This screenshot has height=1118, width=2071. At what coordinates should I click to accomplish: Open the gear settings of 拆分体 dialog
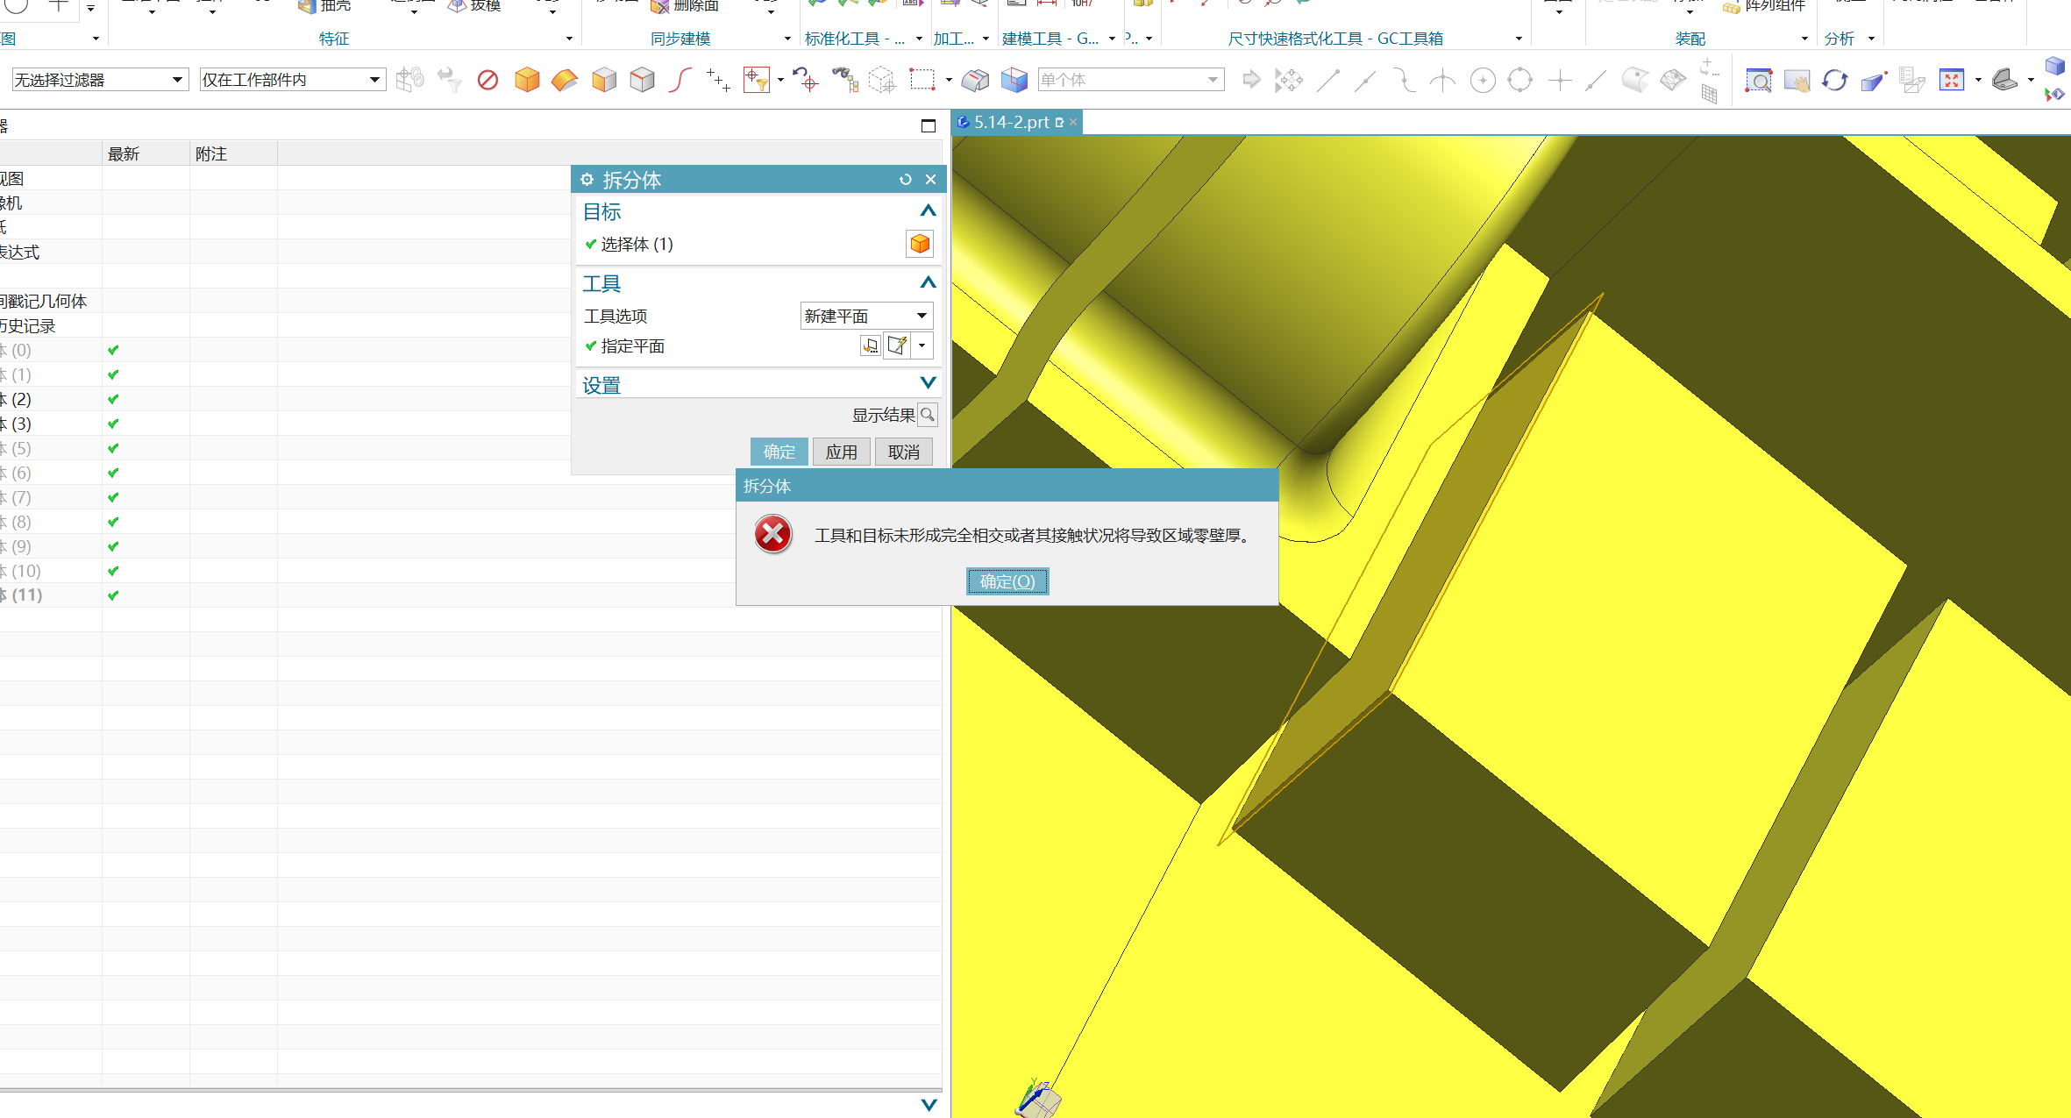coord(587,180)
